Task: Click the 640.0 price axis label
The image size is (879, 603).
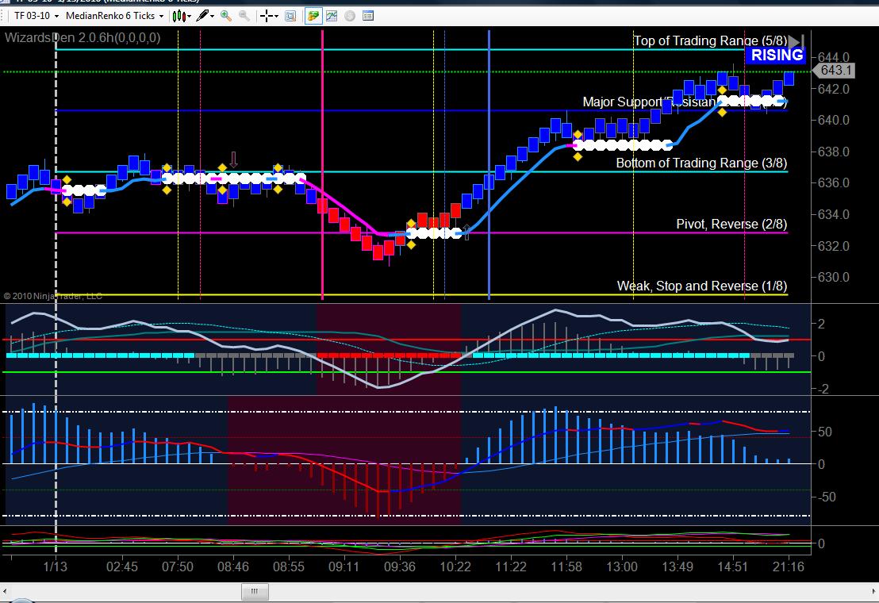Action: coord(834,120)
